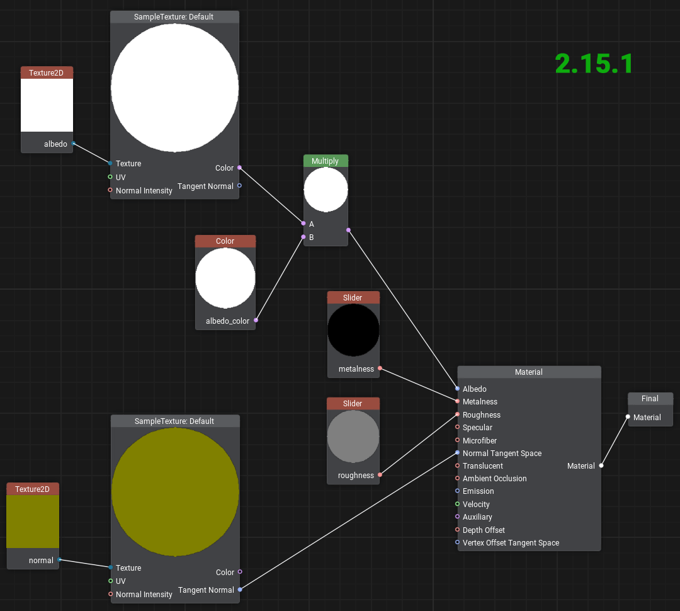Click the normal Texture2D yellow thumbnail
680x611 pixels.
[32, 521]
